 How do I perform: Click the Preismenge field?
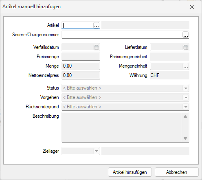pos(81,57)
